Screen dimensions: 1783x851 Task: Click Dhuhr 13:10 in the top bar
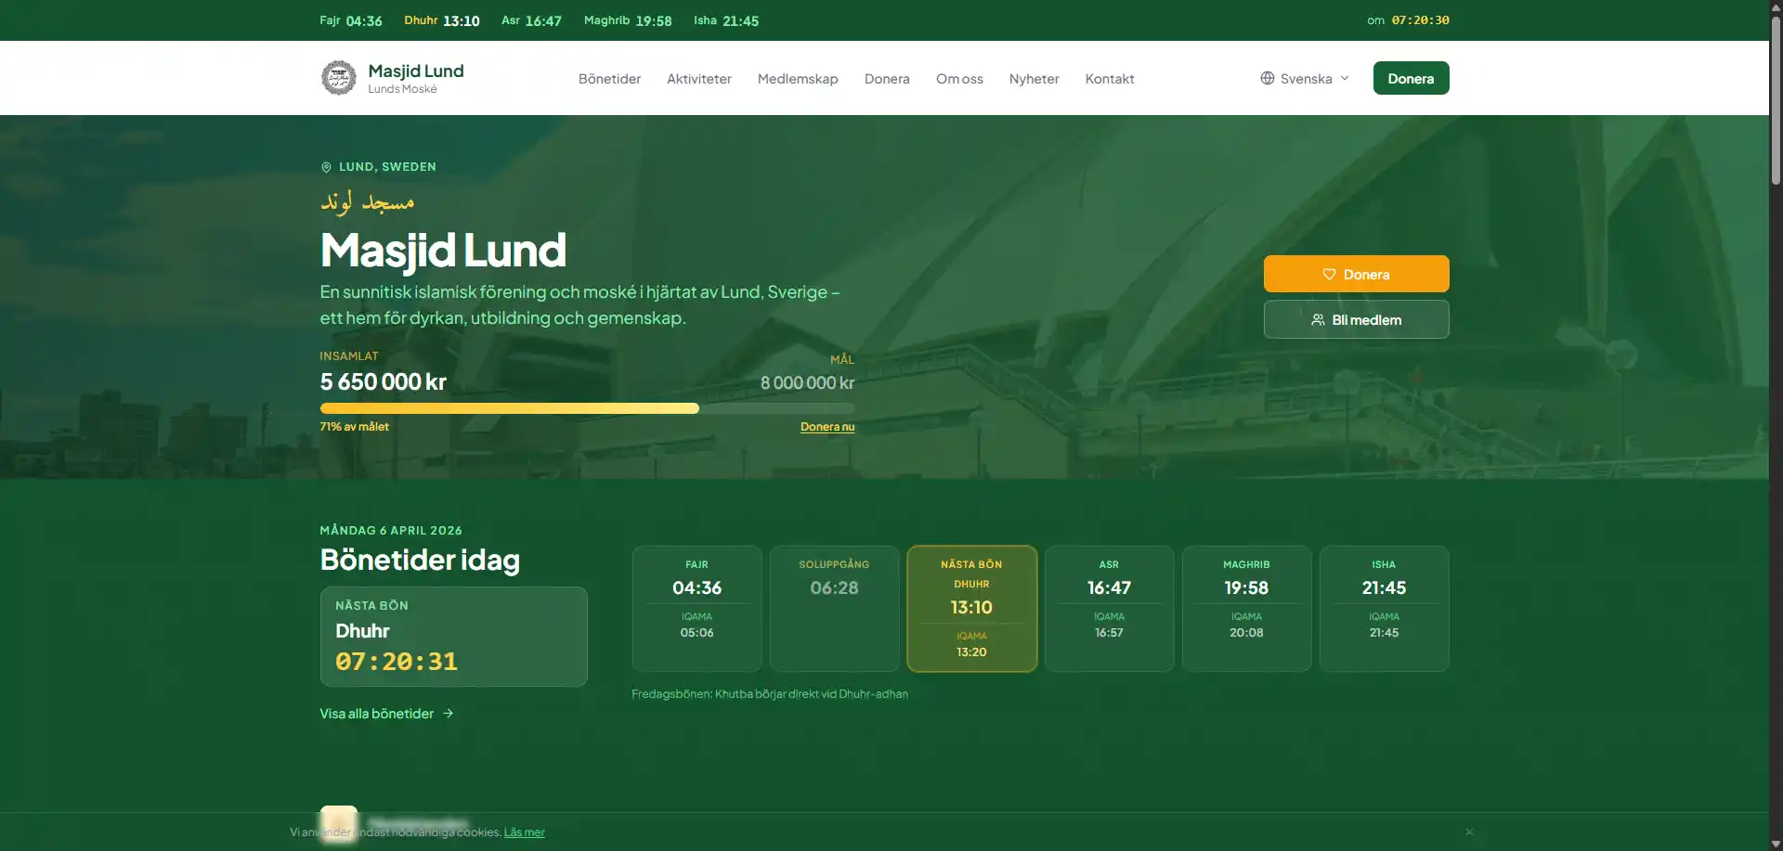point(442,20)
